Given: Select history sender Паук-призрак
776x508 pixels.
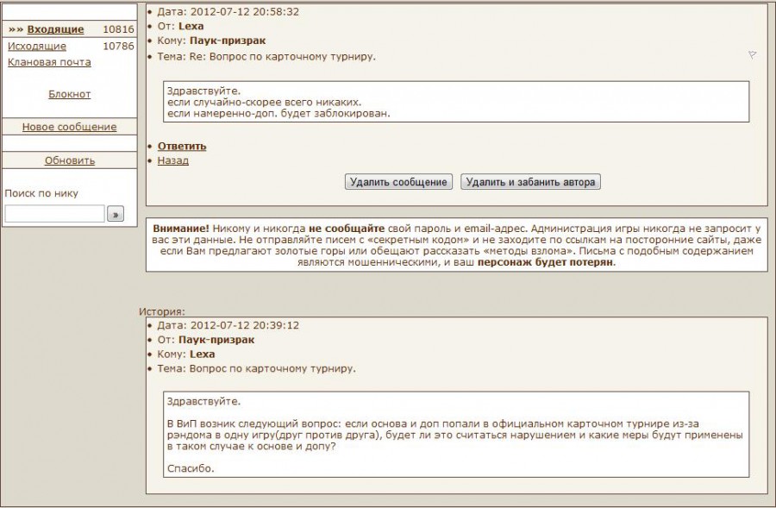Looking at the screenshot, I should (x=216, y=340).
